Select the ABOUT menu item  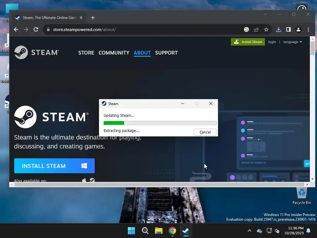coord(142,53)
